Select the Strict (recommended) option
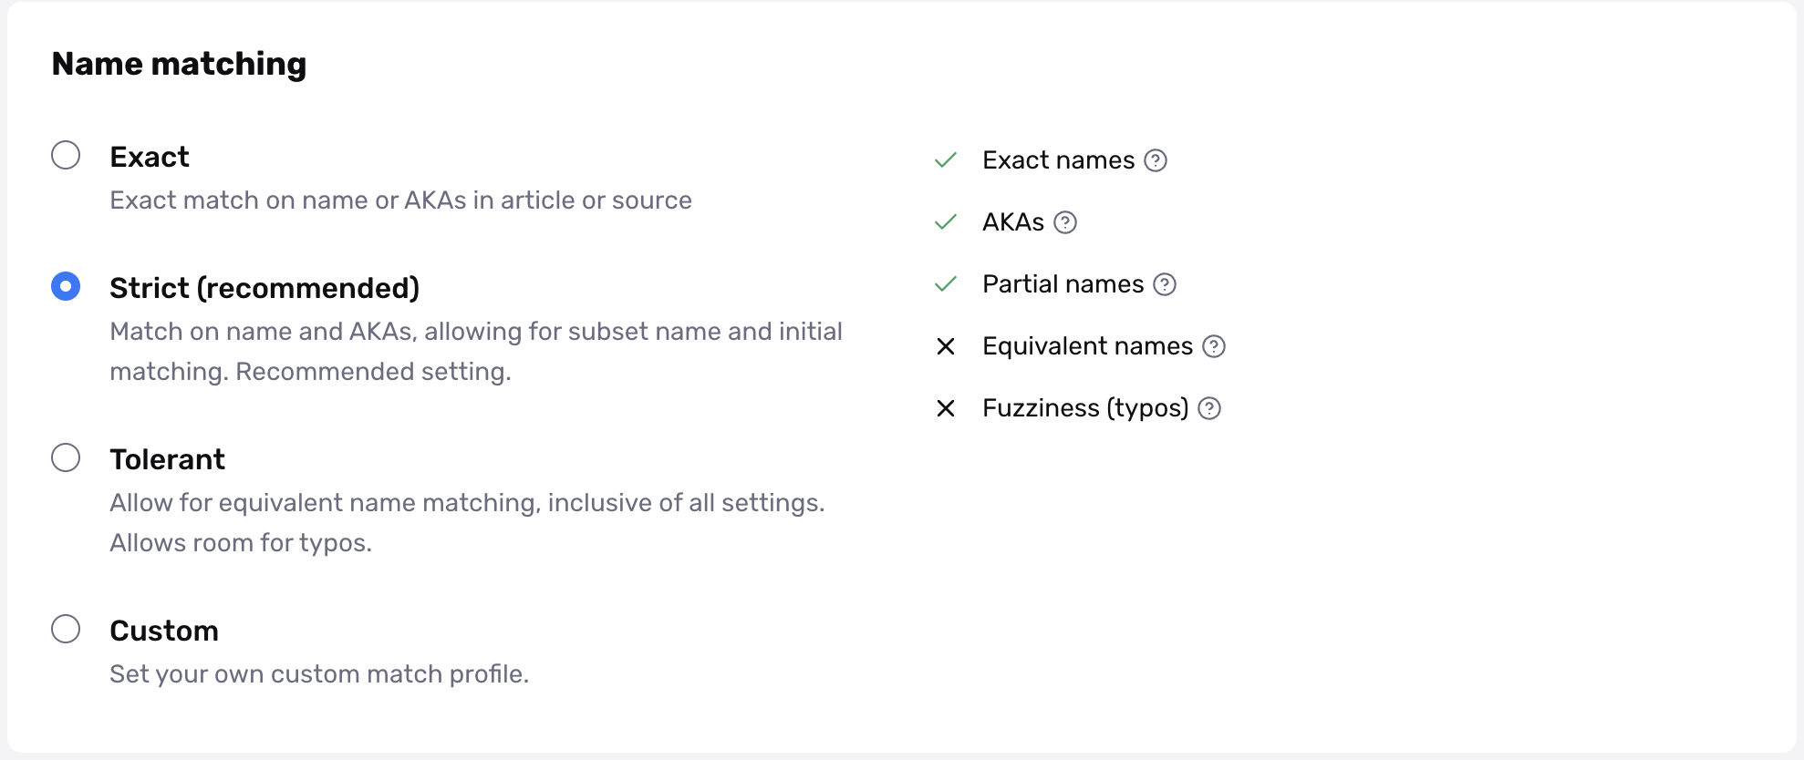Screen dimensions: 1804x760 pos(66,287)
